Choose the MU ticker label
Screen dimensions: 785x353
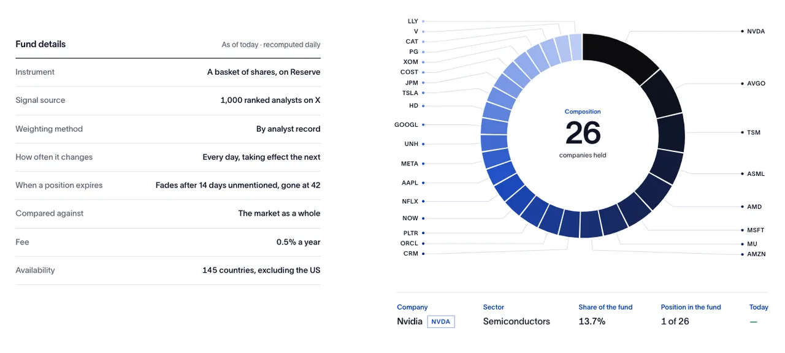[752, 244]
